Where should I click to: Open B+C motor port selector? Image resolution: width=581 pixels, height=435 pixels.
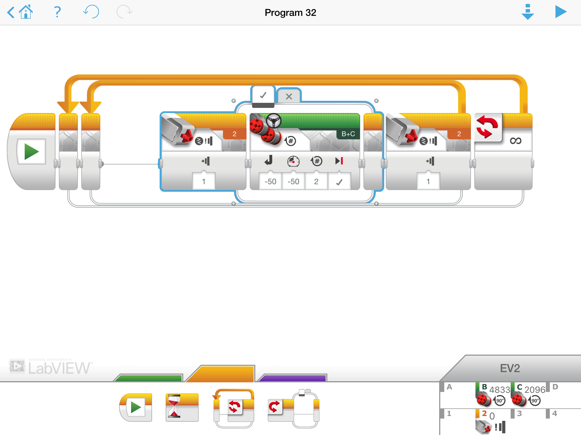(348, 134)
